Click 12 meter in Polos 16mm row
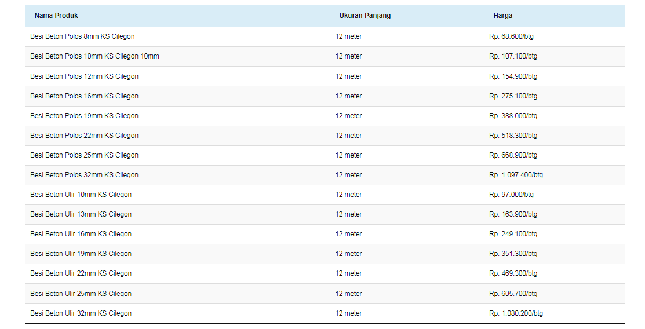Viewport: 645px width, 329px height. (349, 96)
